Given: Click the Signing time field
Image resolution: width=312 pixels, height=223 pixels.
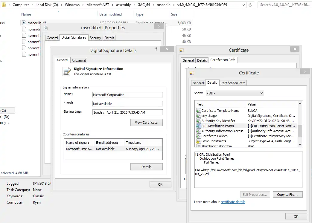Looking at the screenshot, I should (127, 112).
